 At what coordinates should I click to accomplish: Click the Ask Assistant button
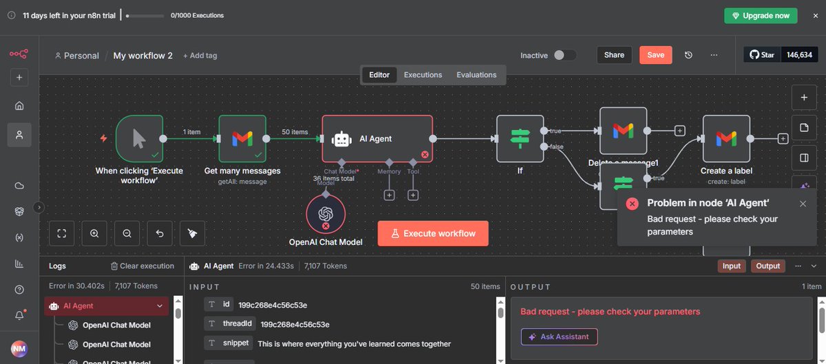559,336
